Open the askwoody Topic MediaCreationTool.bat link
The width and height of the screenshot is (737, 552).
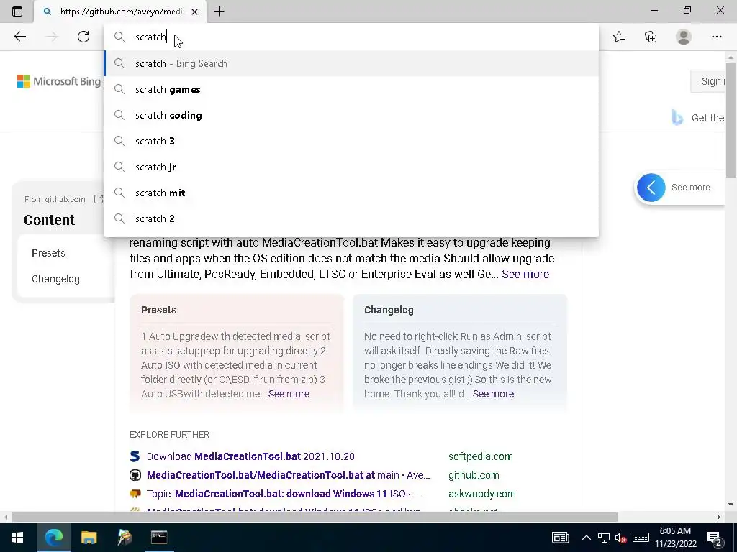click(286, 494)
